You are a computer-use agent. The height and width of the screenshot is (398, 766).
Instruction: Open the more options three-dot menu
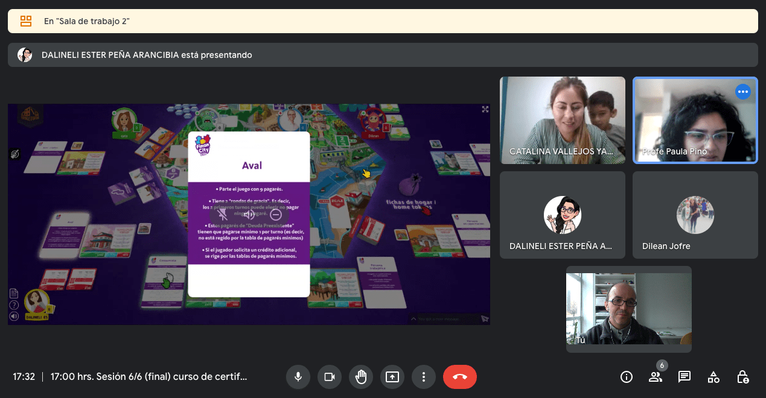[x=424, y=377]
